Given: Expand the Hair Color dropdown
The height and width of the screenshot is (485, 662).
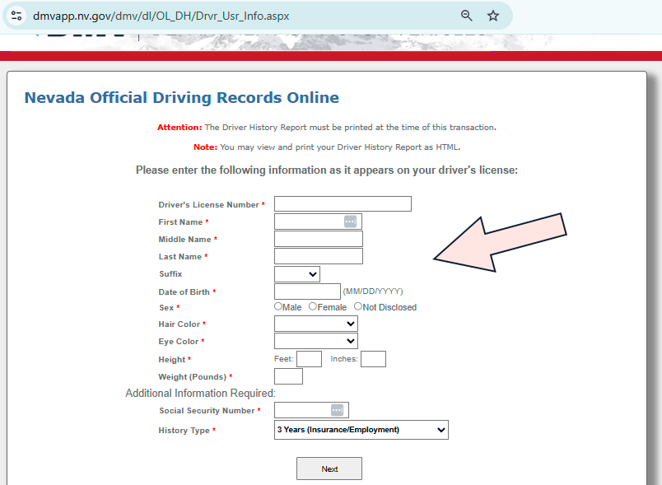Looking at the screenshot, I should [316, 324].
